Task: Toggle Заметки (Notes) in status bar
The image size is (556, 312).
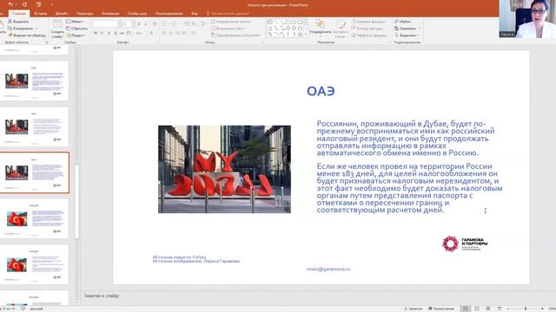Action: coord(414,309)
